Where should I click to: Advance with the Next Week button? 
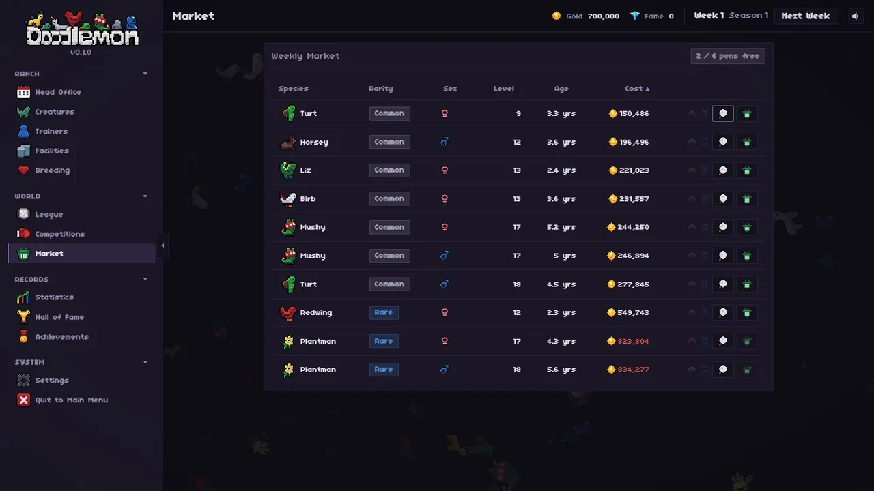click(806, 16)
